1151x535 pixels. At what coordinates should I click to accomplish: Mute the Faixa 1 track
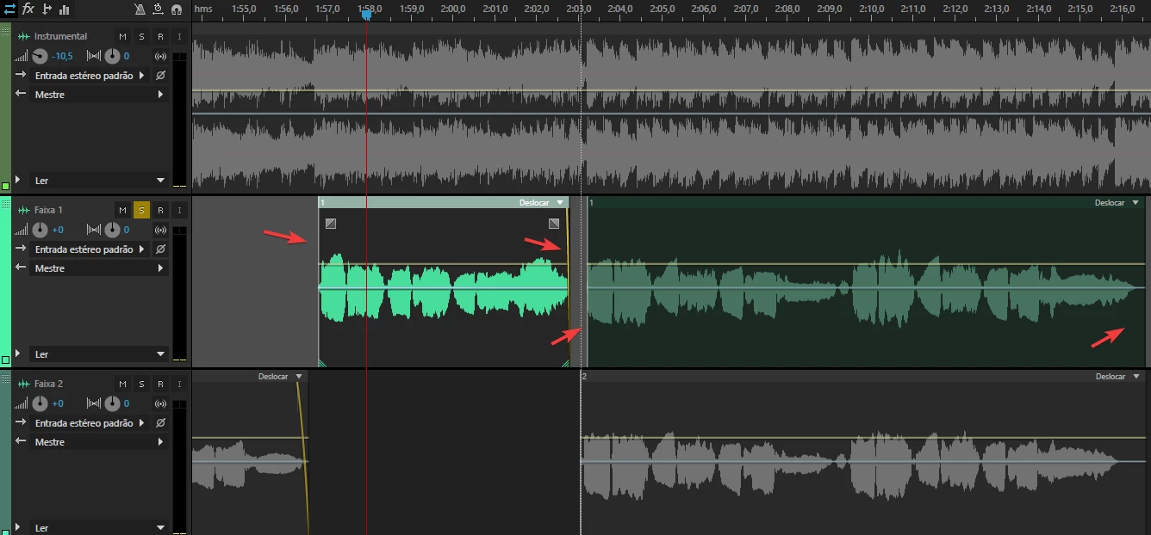[122, 210]
